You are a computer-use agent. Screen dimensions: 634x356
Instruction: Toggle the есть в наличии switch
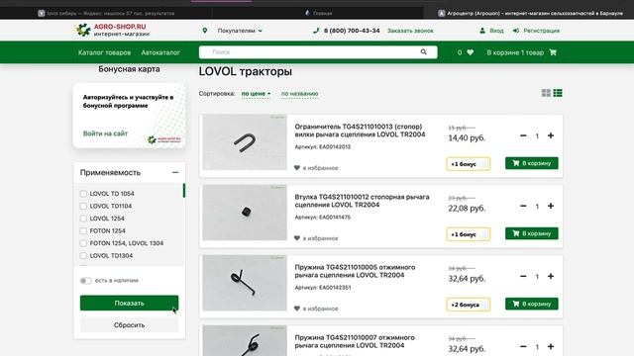pos(86,281)
